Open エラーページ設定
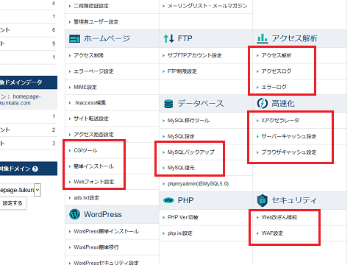The width and height of the screenshot is (353, 265). [93, 71]
